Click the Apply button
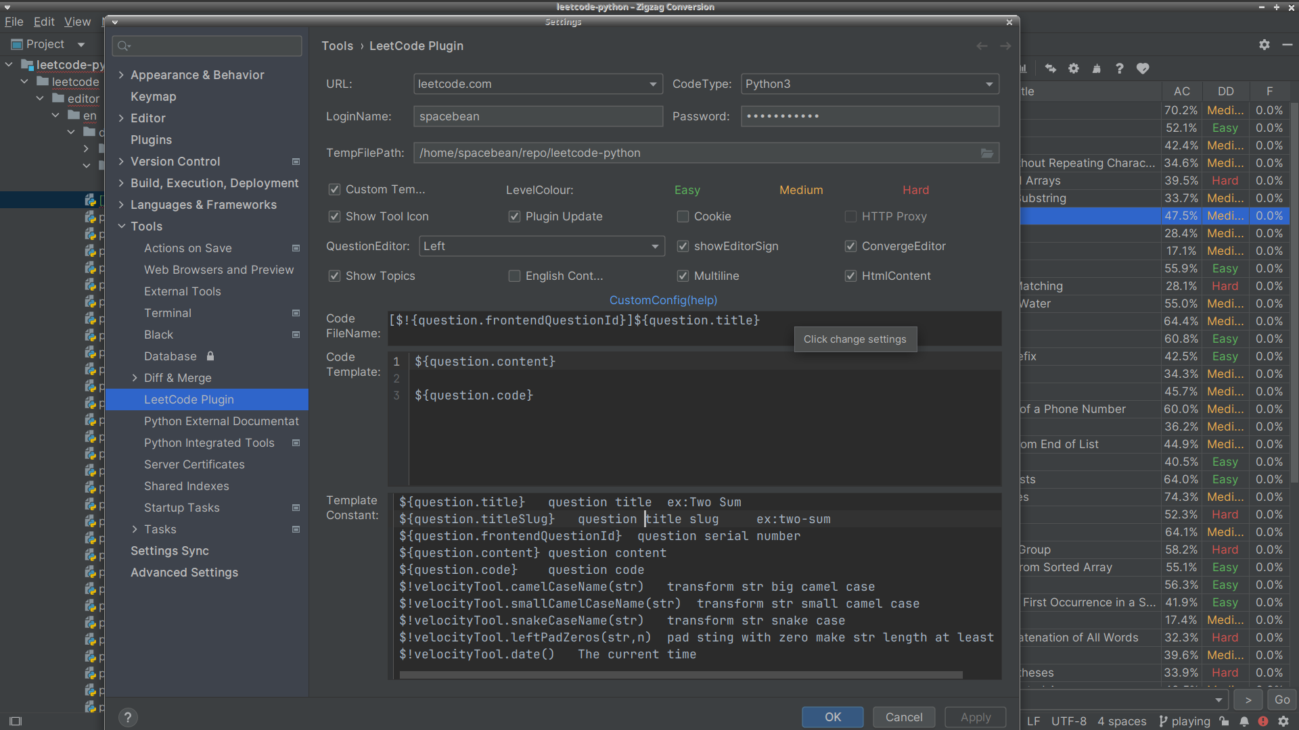This screenshot has width=1299, height=730. (976, 717)
